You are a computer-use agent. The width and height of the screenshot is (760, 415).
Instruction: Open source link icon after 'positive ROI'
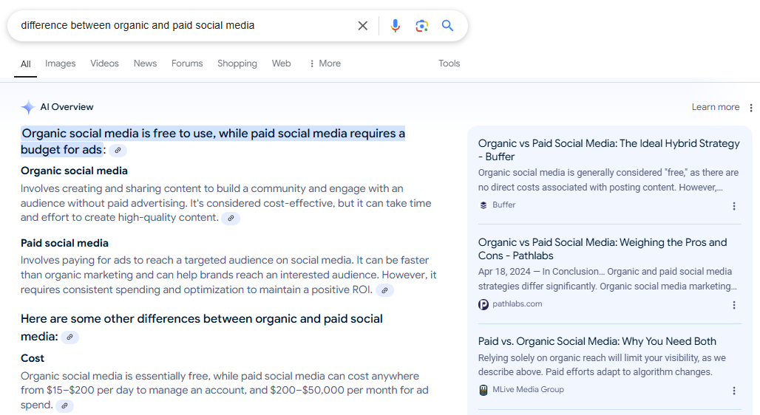384,290
